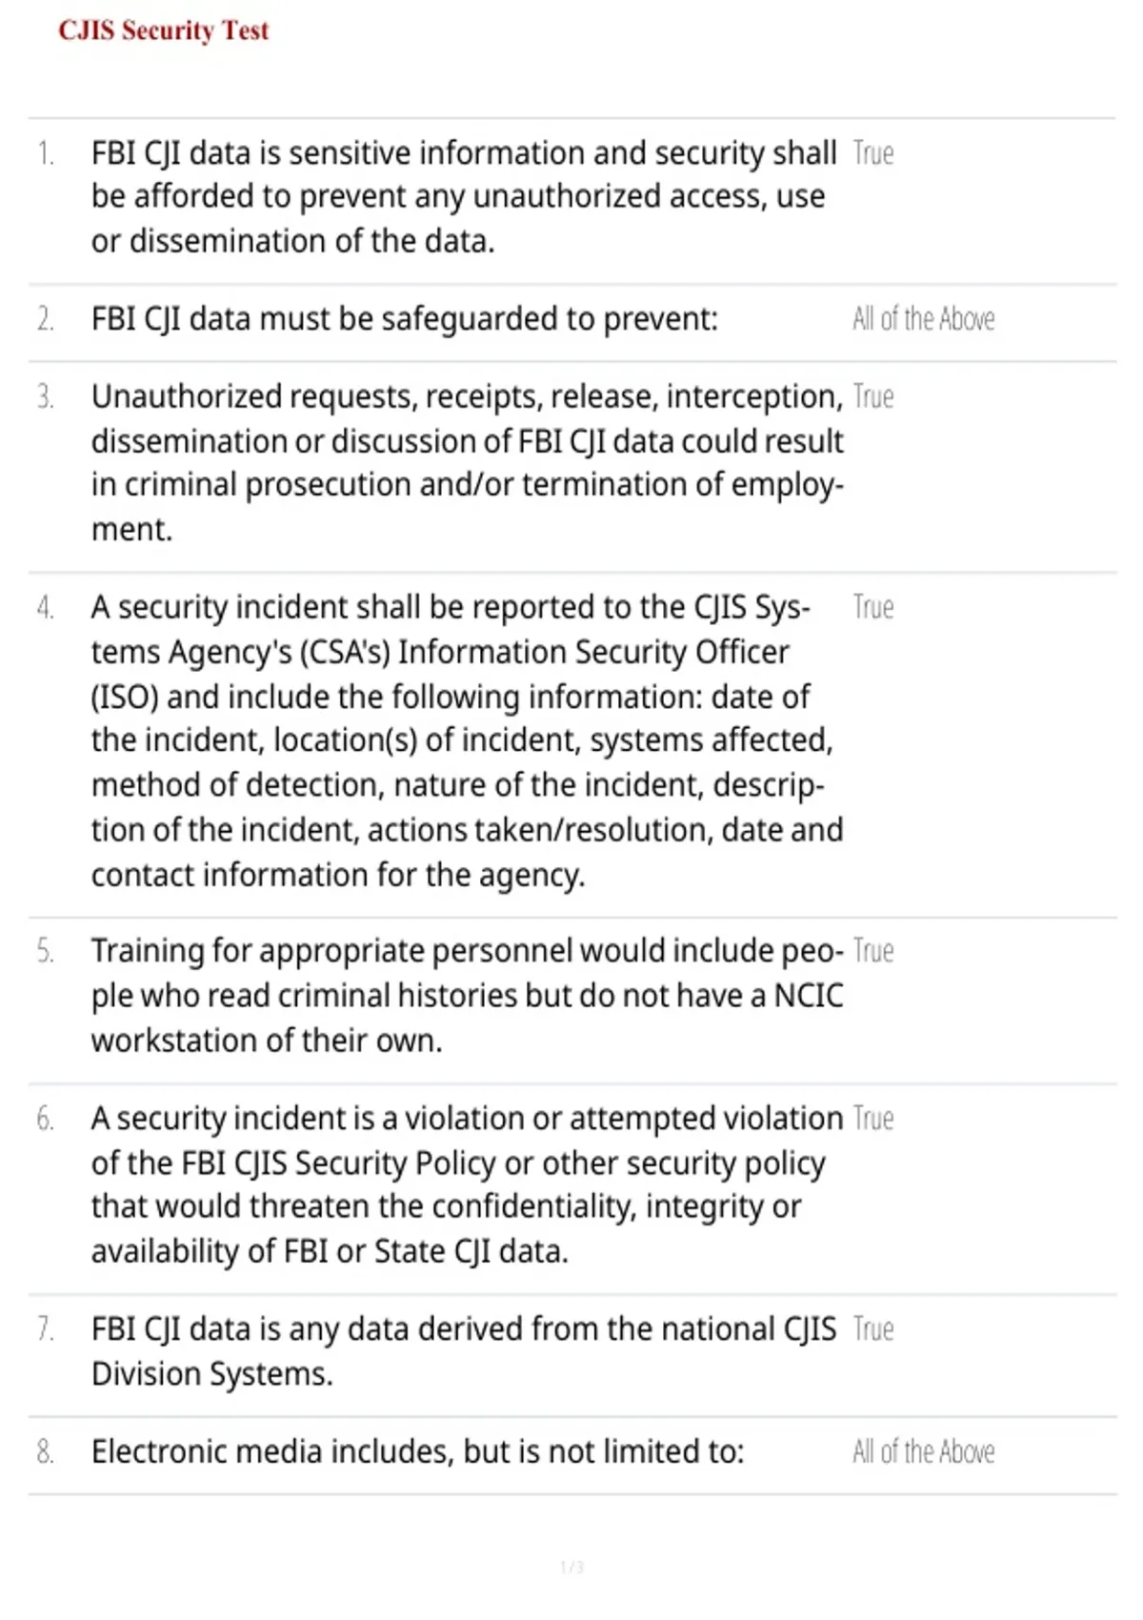The height and width of the screenshot is (1620, 1143).
Task: Click the True answer for question 7
Action: click(x=873, y=1328)
